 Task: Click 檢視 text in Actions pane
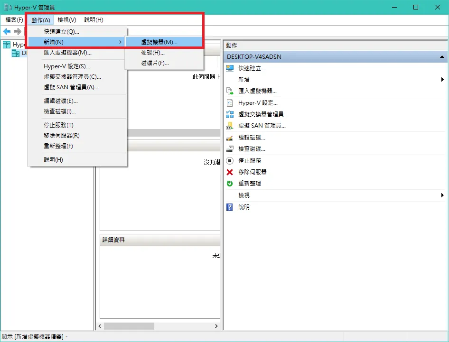pos(243,195)
